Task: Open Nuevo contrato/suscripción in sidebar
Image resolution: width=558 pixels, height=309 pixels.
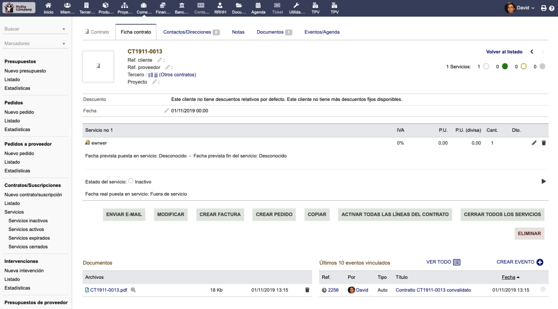Action: pyautogui.click(x=33, y=195)
